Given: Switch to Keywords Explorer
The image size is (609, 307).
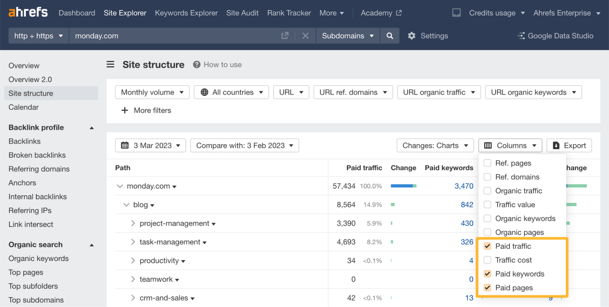Looking at the screenshot, I should click(186, 13).
